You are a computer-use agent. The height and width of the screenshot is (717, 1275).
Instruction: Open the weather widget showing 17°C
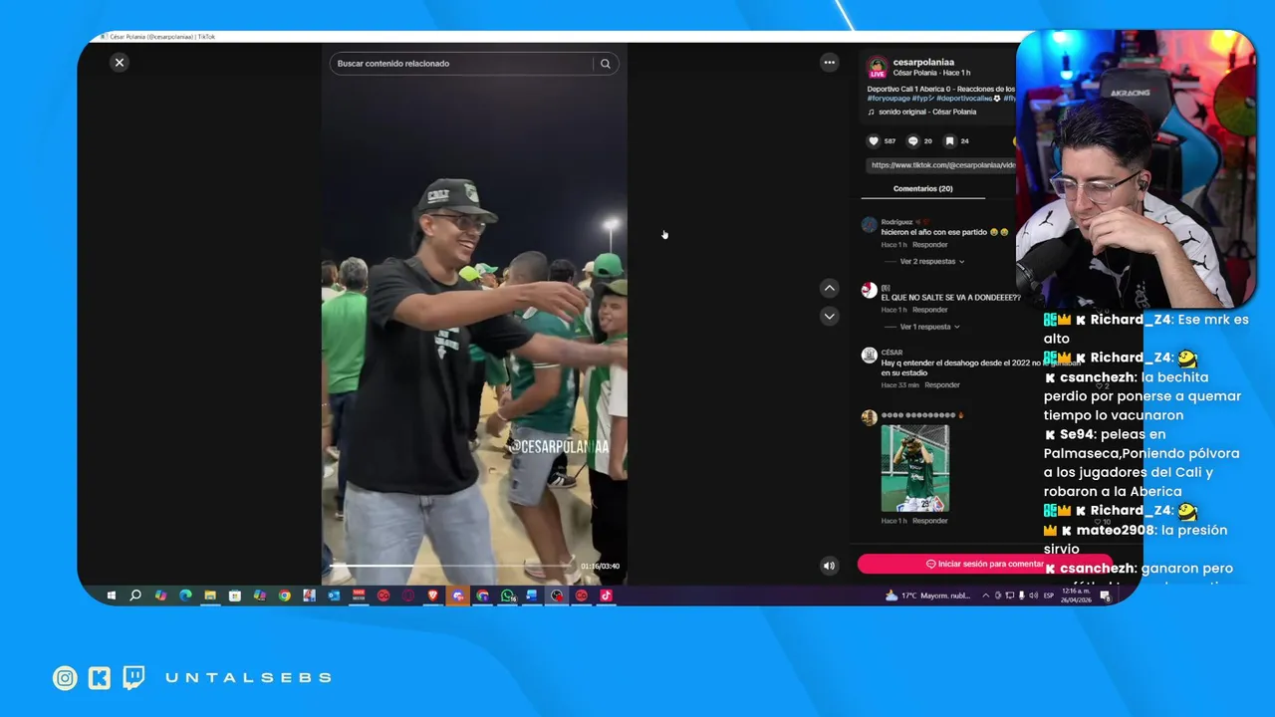click(x=927, y=596)
